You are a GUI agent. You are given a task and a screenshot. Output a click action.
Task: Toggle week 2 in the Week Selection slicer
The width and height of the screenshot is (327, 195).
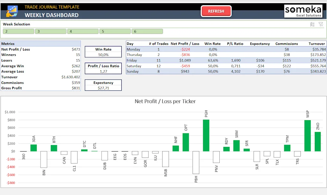coord(18,31)
